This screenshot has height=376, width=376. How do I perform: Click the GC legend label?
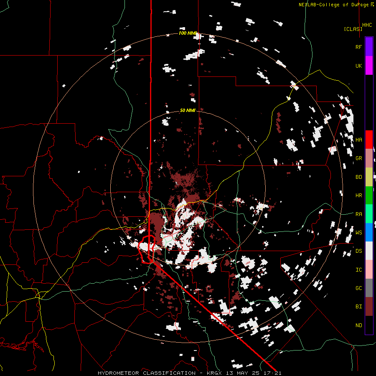coord(358,288)
